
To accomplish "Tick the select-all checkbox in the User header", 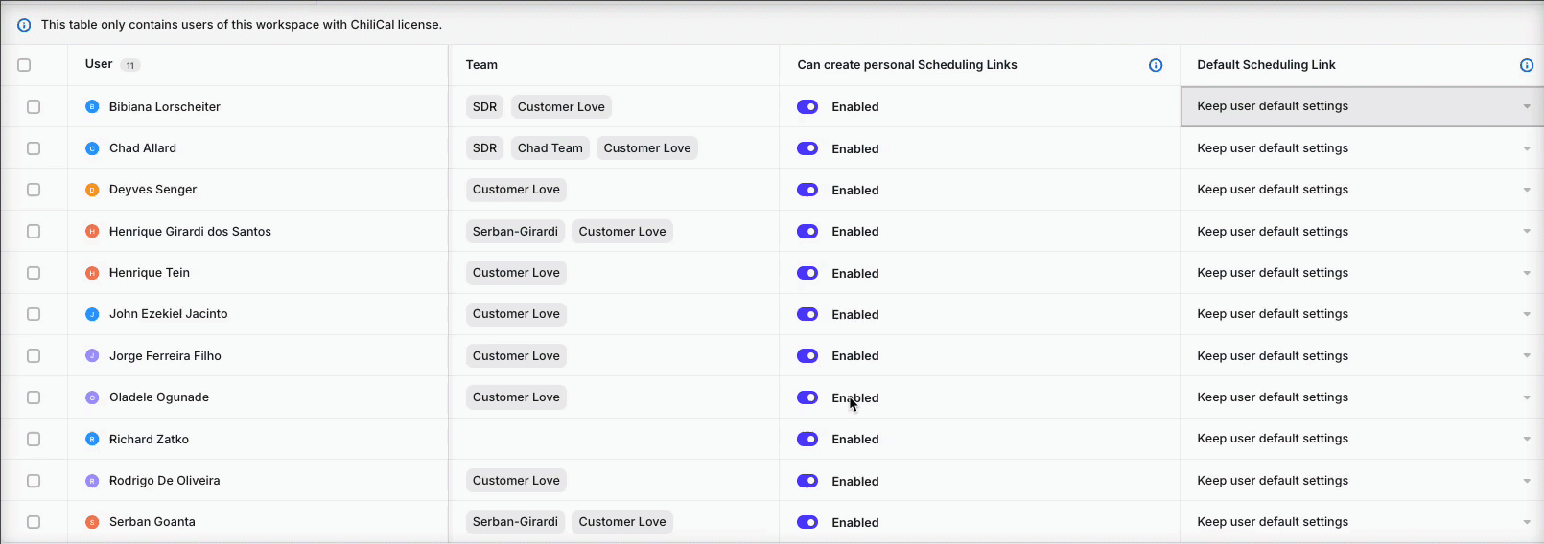I will (x=24, y=65).
